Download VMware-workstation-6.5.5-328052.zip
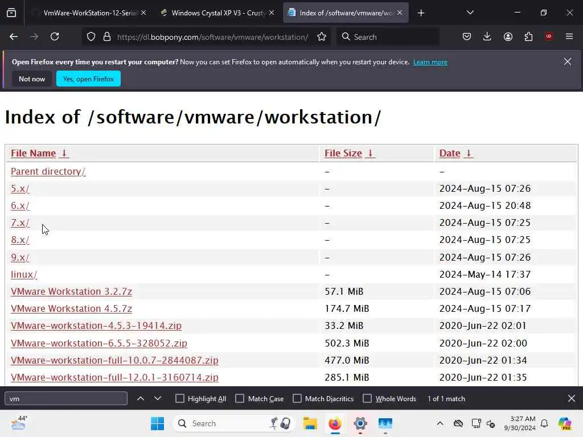Image resolution: width=583 pixels, height=437 pixels. click(99, 343)
